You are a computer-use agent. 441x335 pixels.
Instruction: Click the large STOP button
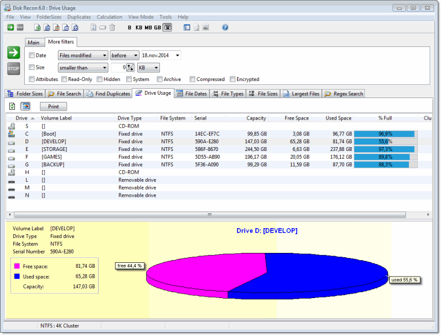13,68
